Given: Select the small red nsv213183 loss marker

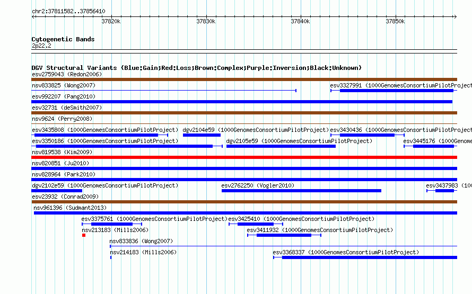Looking at the screenshot, I should (84, 235).
